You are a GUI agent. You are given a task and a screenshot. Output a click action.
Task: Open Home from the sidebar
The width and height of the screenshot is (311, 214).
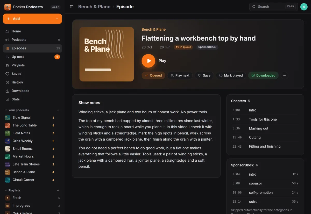coord(32,31)
